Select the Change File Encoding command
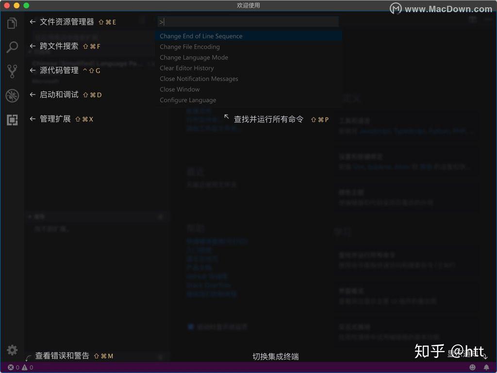The height and width of the screenshot is (373, 497). click(249, 47)
